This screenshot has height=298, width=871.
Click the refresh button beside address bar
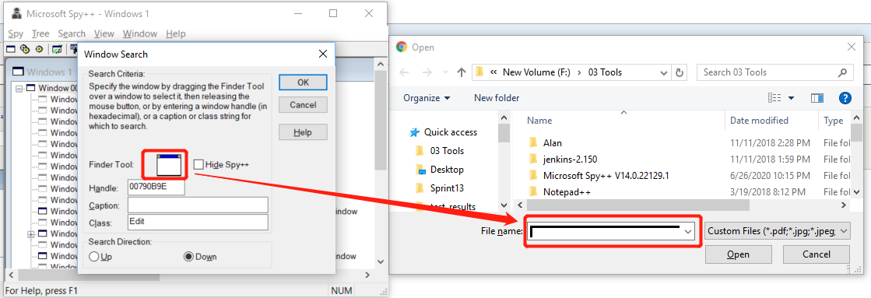tap(680, 72)
